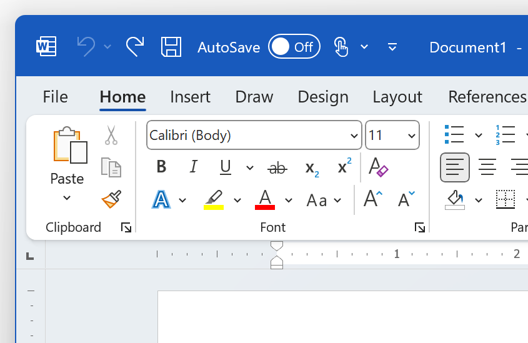Open the Calibri (Body) font name dropdown
The image size is (528, 343).
[354, 136]
